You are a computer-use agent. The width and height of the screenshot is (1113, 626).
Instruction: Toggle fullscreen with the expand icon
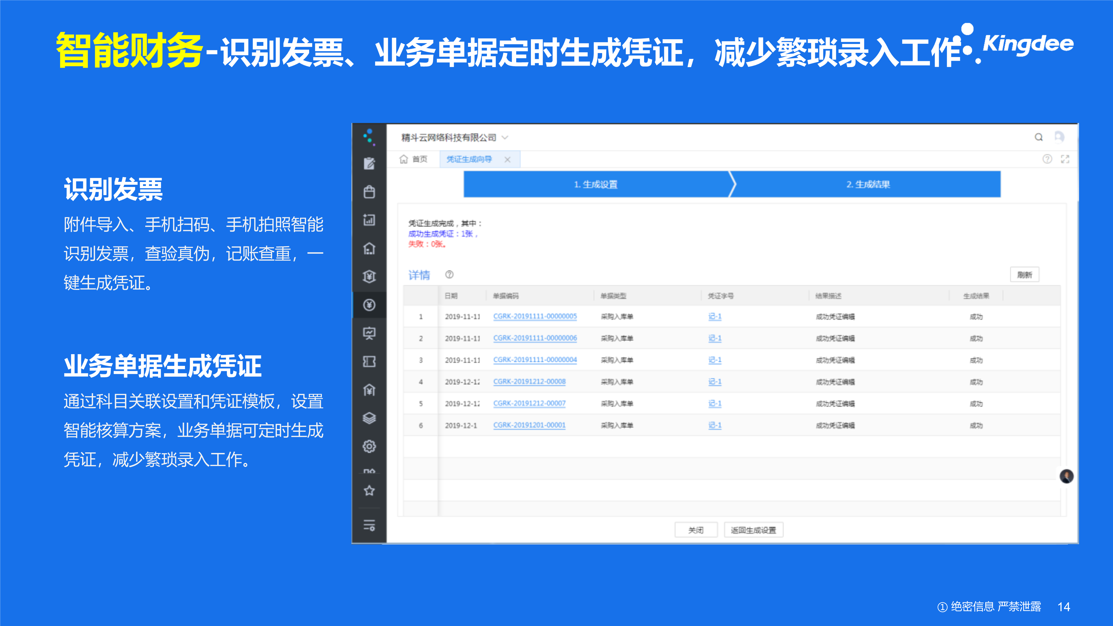pos(1065,159)
